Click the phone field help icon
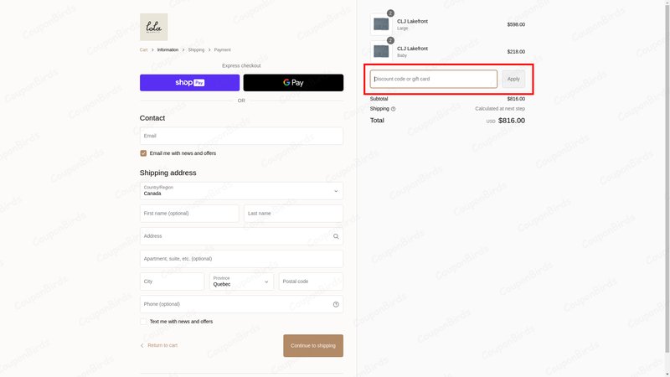Screen dimensions: 670x377 coord(336,304)
